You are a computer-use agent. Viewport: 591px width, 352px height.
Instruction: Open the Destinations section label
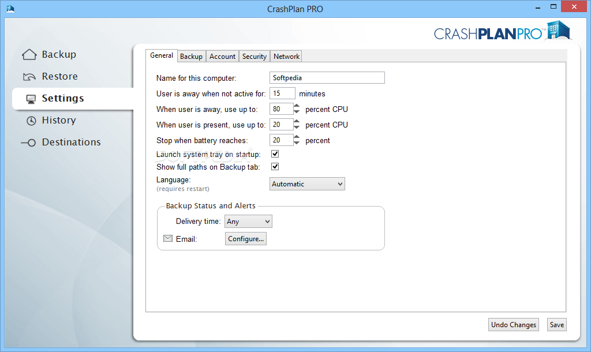click(71, 142)
